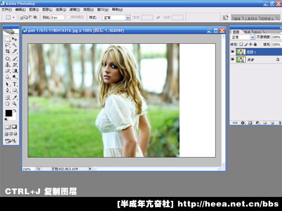
Task: Open the status bar arrow menu
Action: tap(90, 169)
